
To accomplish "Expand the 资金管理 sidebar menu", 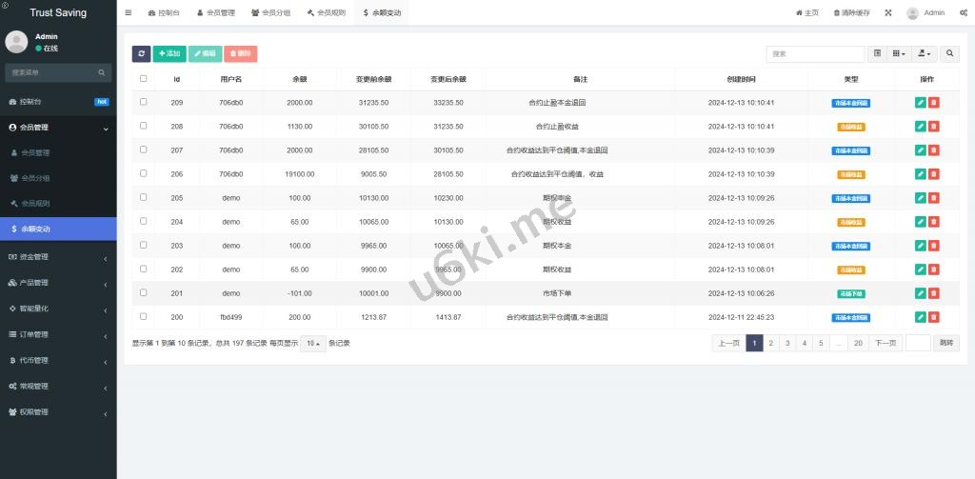I will 58,256.
